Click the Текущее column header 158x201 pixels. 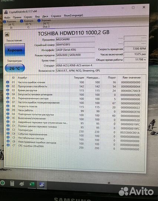point(79,77)
